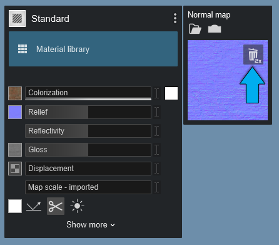Open the three-dot options menu next to Standard
The height and width of the screenshot is (245, 279).
(x=175, y=18)
